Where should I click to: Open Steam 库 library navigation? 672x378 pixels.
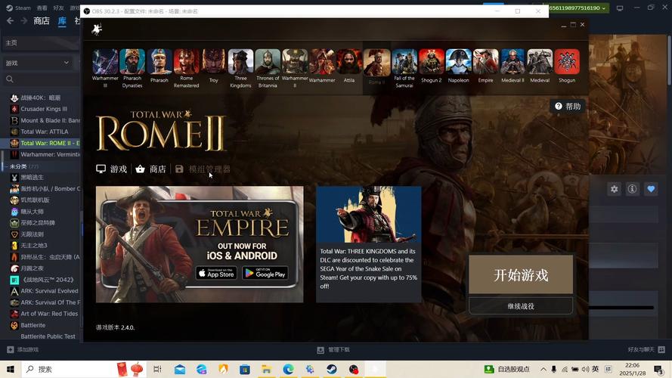62,21
